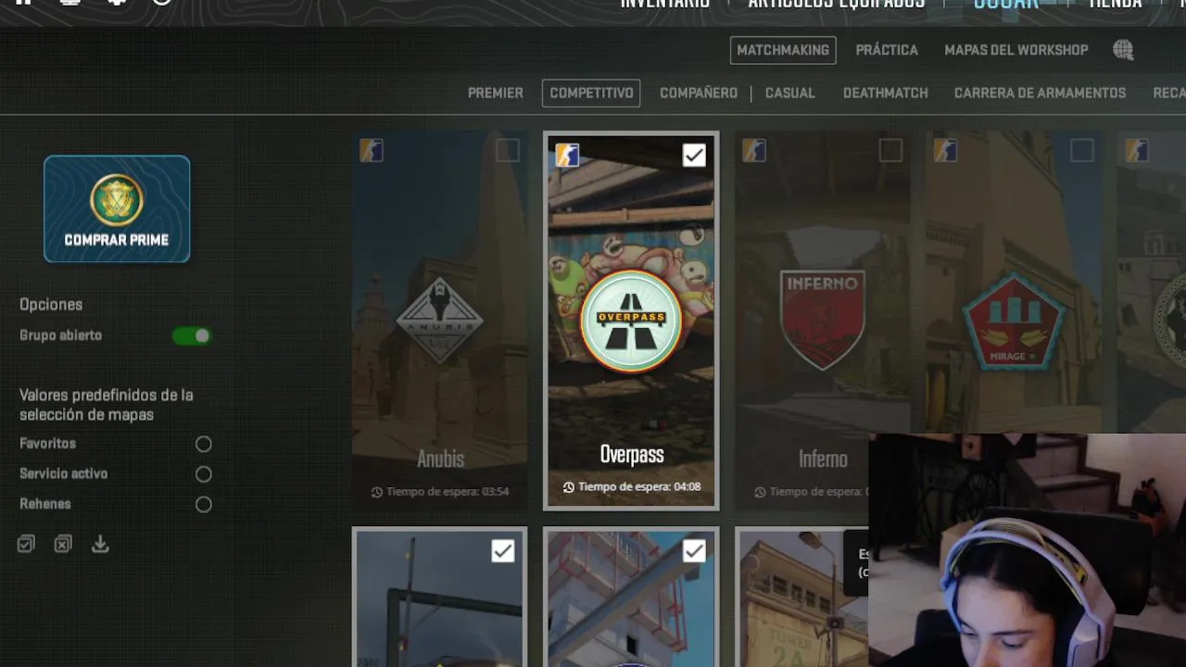Uncheck the Overpass map checkbox
The width and height of the screenshot is (1186, 667).
694,155
